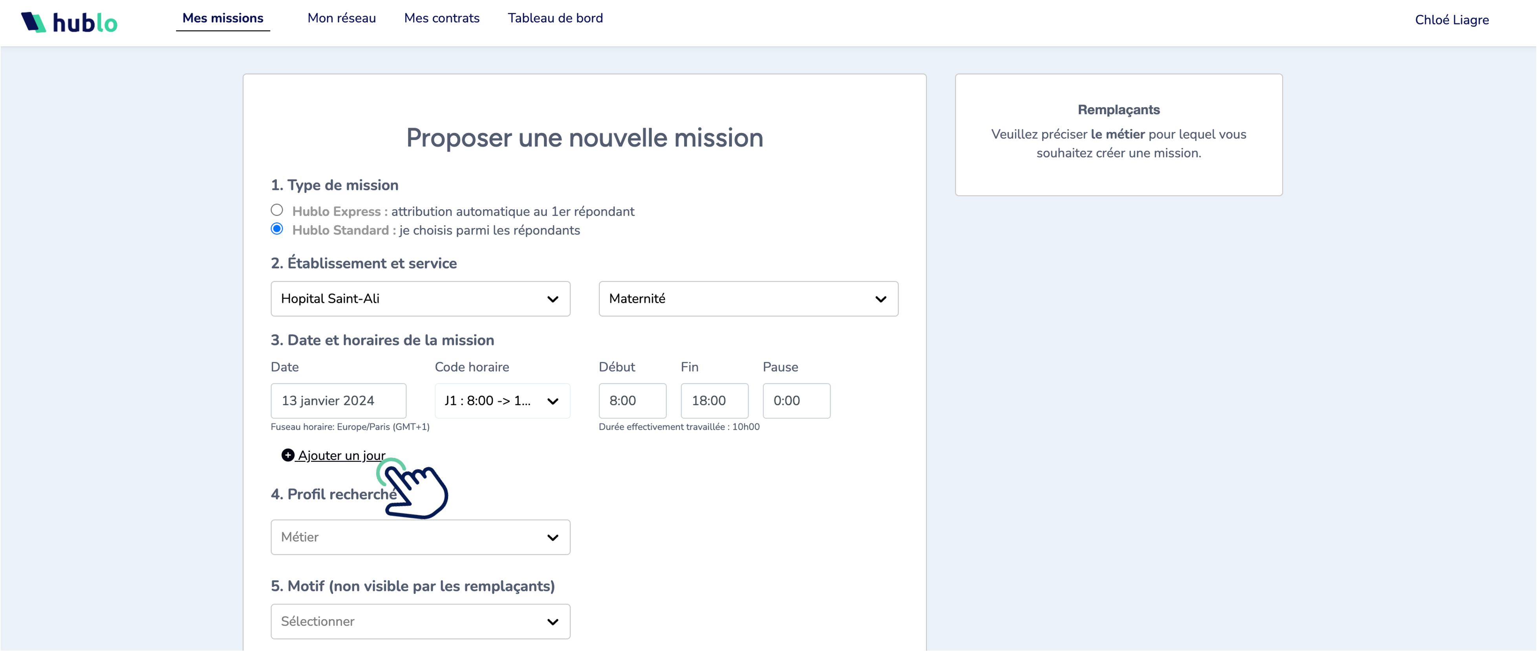Click the plus icon beside Ajouter un jour

pyautogui.click(x=287, y=456)
